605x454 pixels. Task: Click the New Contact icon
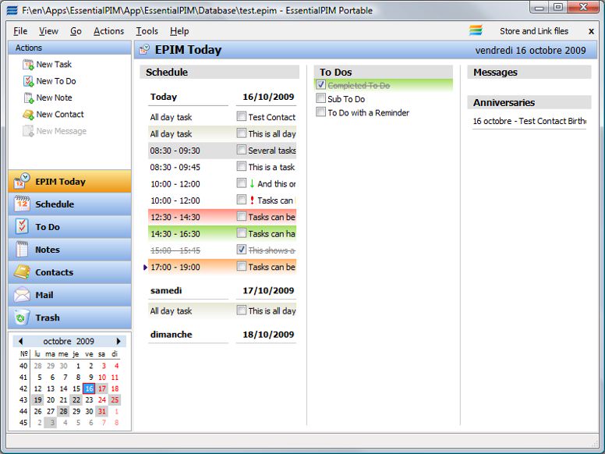28,115
